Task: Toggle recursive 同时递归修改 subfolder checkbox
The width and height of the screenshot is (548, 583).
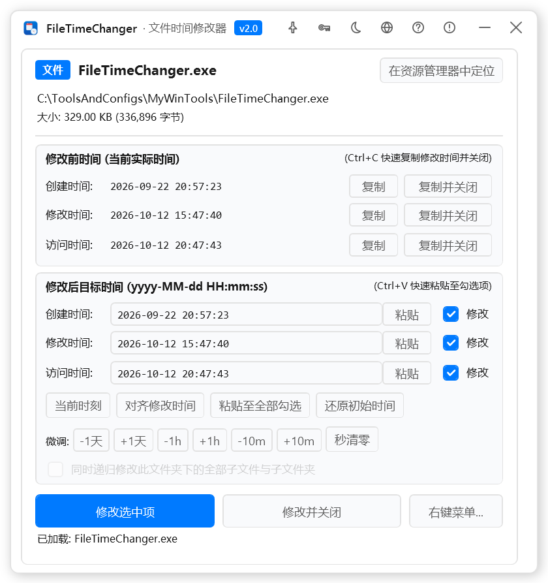Action: tap(55, 469)
